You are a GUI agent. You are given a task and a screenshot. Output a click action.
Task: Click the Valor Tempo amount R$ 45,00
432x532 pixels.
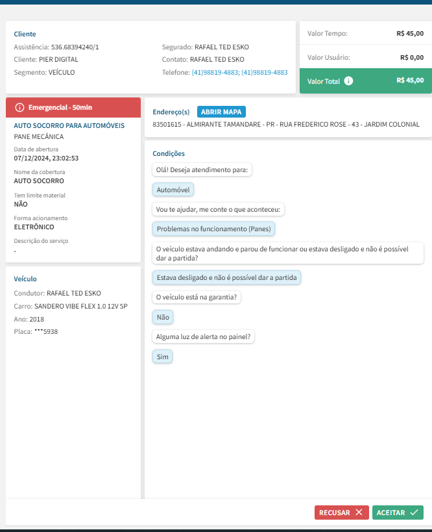click(x=410, y=33)
